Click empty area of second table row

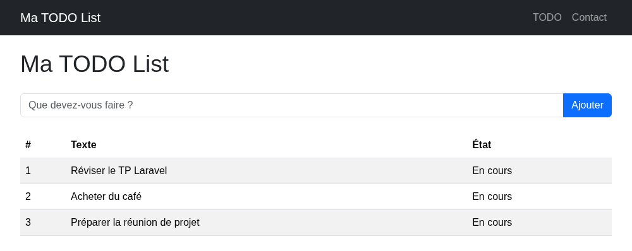(x=307, y=196)
